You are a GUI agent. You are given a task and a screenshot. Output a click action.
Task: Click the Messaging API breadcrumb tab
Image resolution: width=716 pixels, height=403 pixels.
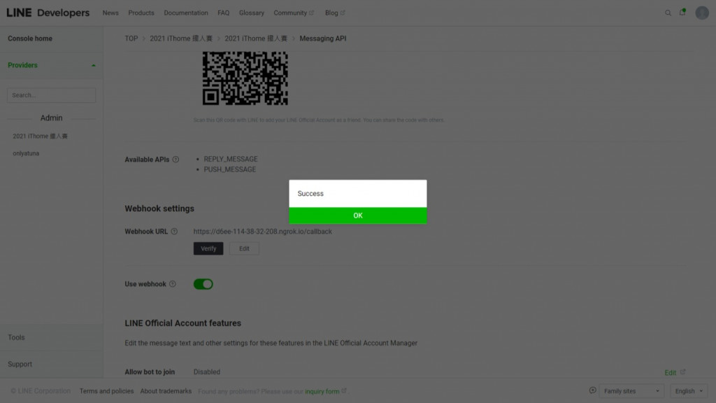(x=323, y=38)
